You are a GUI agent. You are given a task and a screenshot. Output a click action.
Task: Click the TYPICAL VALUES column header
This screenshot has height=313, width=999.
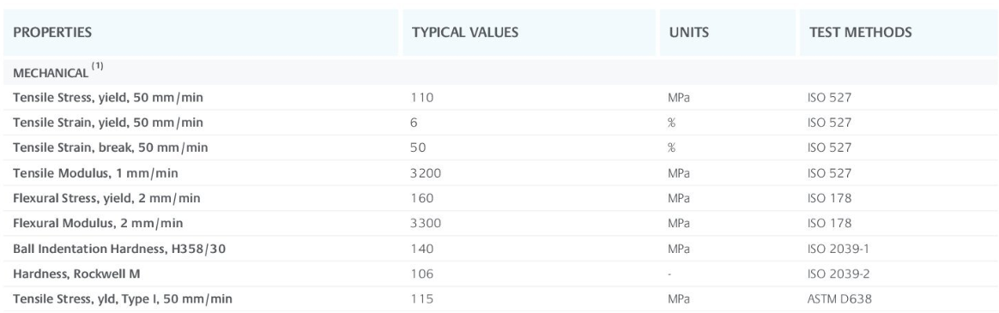(465, 33)
